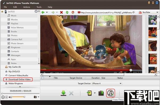
Task: Eject the ImTOO device
Action: tap(36, 11)
